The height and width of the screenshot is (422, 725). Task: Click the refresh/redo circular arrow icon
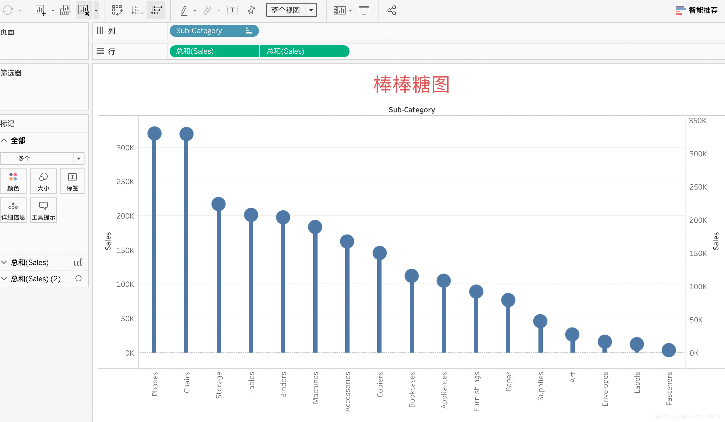pos(8,10)
